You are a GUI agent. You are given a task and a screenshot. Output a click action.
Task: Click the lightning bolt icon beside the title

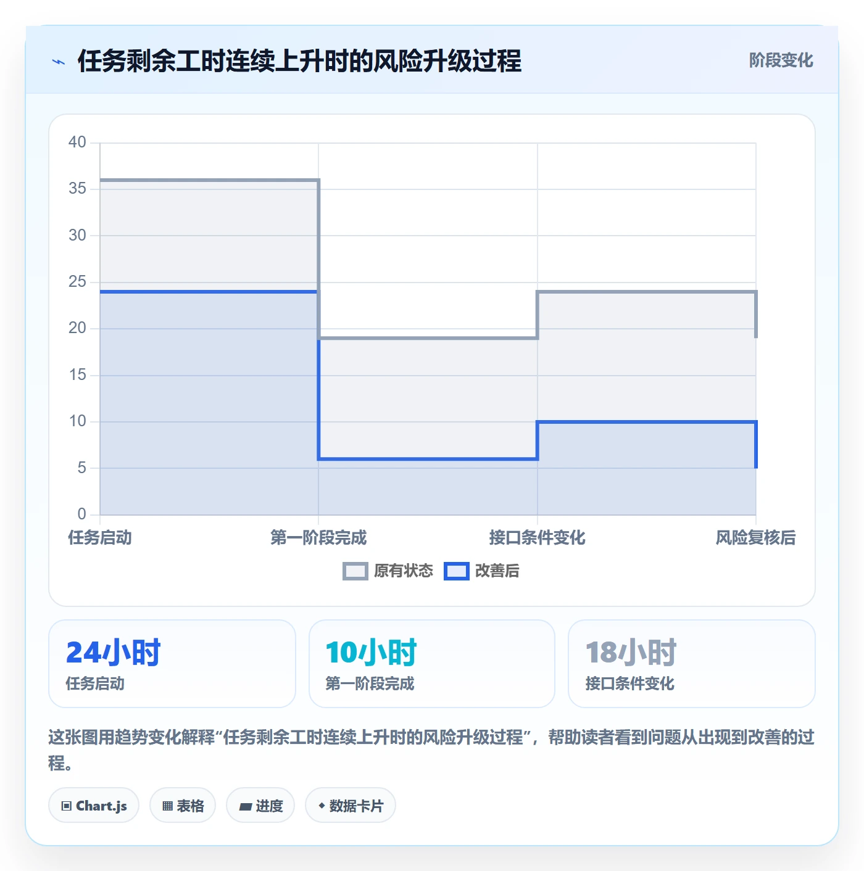pos(58,62)
